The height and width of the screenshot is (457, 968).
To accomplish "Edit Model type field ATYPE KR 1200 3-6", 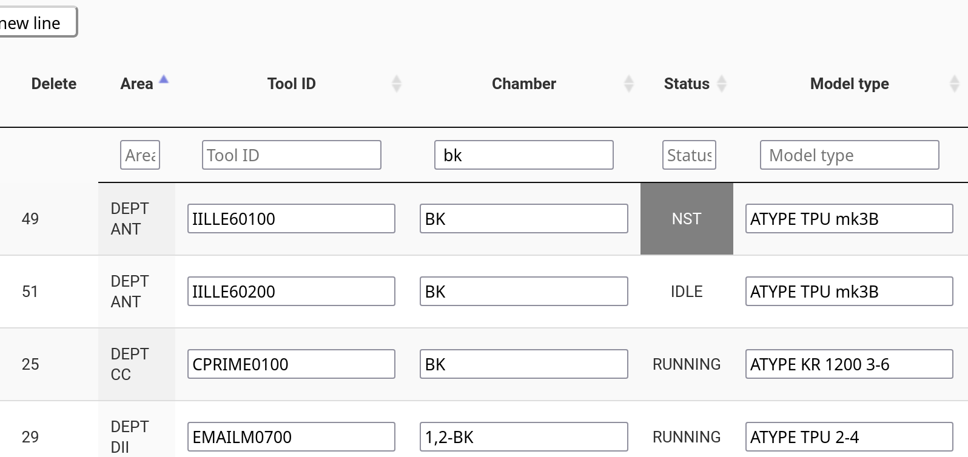I will point(849,364).
